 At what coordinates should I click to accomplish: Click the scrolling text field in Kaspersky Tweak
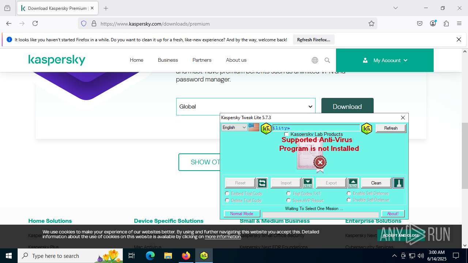(316, 128)
